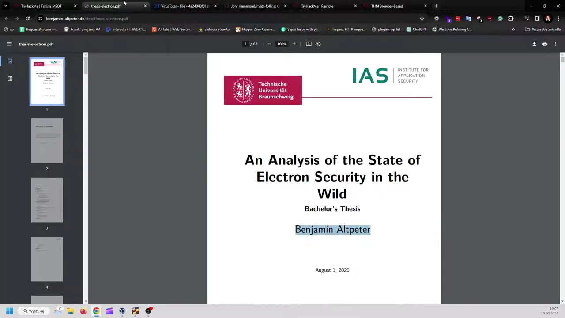Select page 4 thumbnail
The height and width of the screenshot is (318, 565).
coord(47,259)
